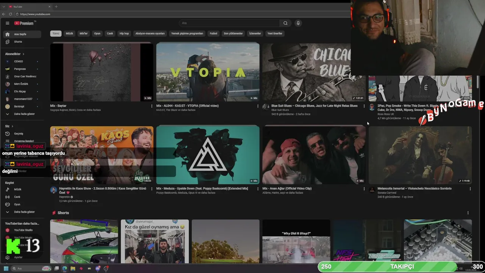Open maromaro1337 channel subscription
Screen dimensions: 485x273
point(21,99)
